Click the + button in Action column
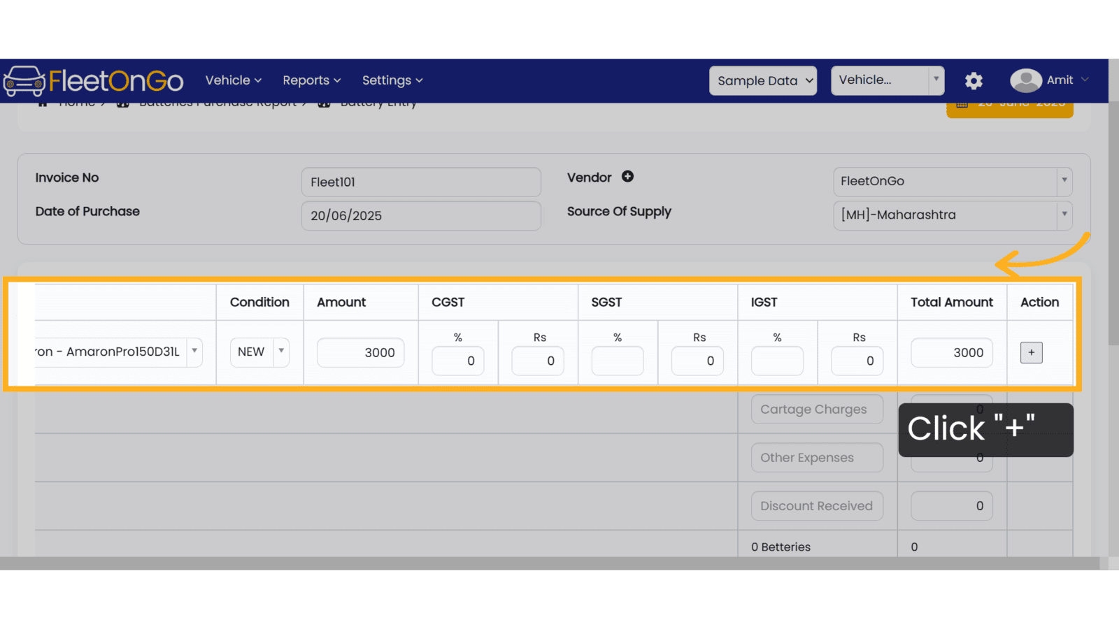Viewport: 1119px width, 629px height. tap(1031, 352)
